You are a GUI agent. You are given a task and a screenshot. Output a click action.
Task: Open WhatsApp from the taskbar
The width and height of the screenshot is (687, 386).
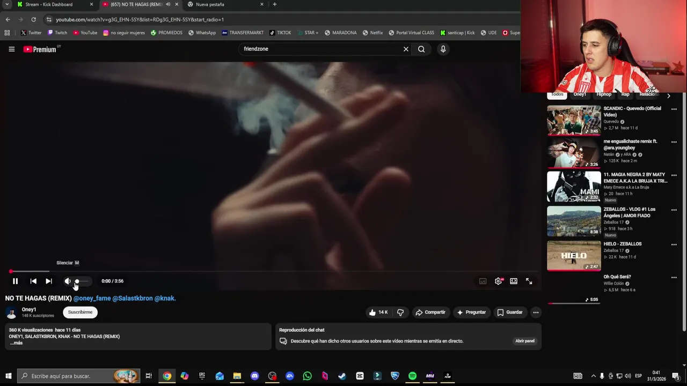pos(307,376)
